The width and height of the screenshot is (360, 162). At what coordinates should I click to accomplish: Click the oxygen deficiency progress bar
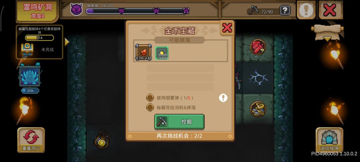coord(138,11)
